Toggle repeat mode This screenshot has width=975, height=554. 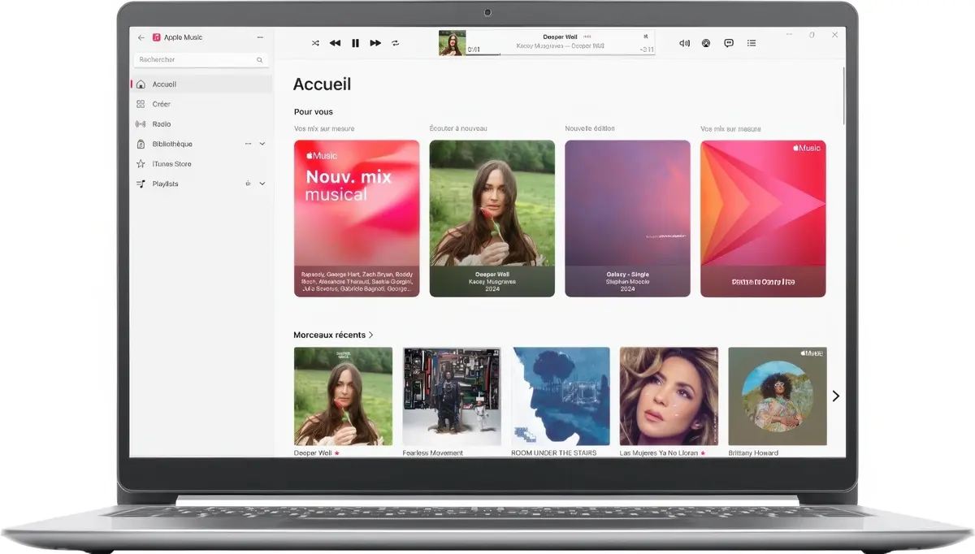pos(396,43)
